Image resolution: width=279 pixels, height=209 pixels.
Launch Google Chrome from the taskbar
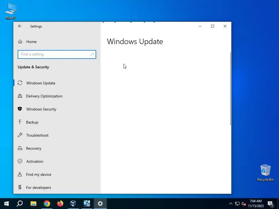coord(47,204)
